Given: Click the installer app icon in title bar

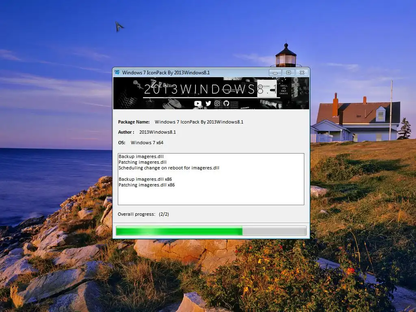Looking at the screenshot, I should pos(117,72).
